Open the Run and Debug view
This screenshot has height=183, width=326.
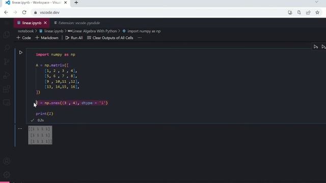(7, 75)
